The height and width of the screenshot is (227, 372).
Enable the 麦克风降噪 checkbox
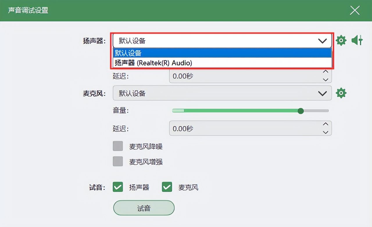pyautogui.click(x=118, y=146)
